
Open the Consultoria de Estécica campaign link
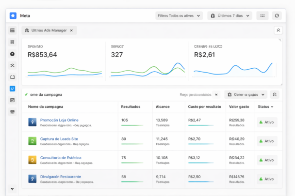tap(61, 158)
